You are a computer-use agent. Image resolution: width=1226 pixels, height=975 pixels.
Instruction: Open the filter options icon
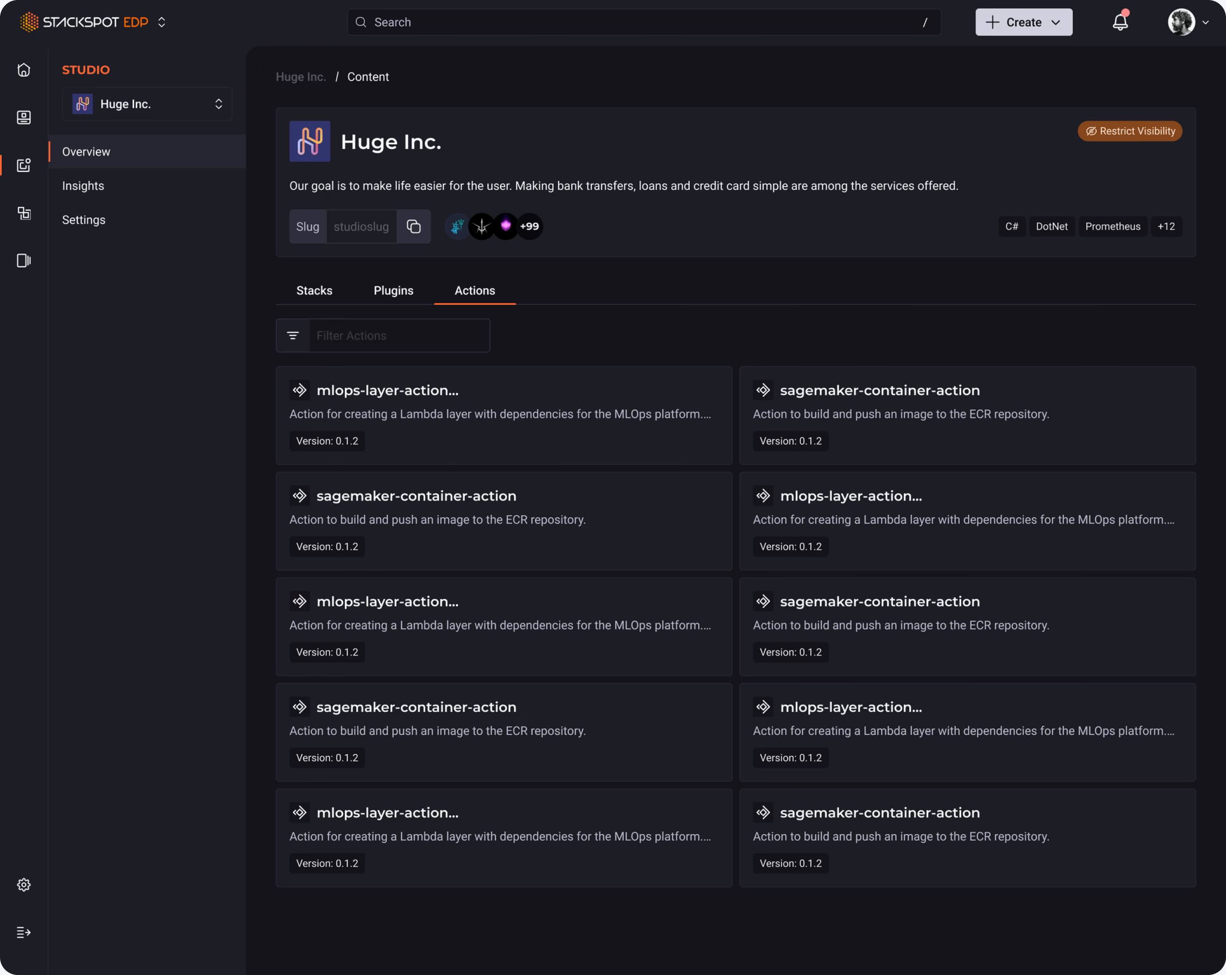point(293,336)
